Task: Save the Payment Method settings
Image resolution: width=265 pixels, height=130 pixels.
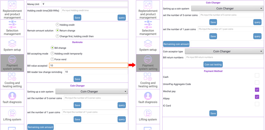Action: 213,113
